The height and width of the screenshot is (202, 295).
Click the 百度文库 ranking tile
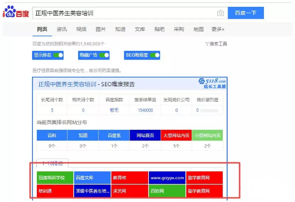tap(92, 178)
